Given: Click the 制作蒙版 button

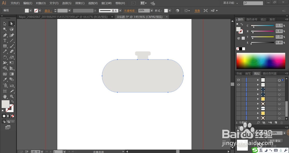Looking at the screenshot, I should click(275, 141).
